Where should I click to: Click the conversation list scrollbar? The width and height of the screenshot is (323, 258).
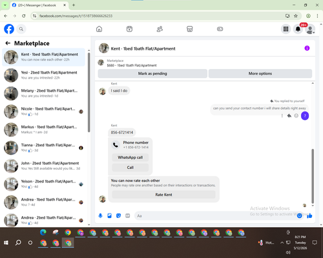click(89, 92)
